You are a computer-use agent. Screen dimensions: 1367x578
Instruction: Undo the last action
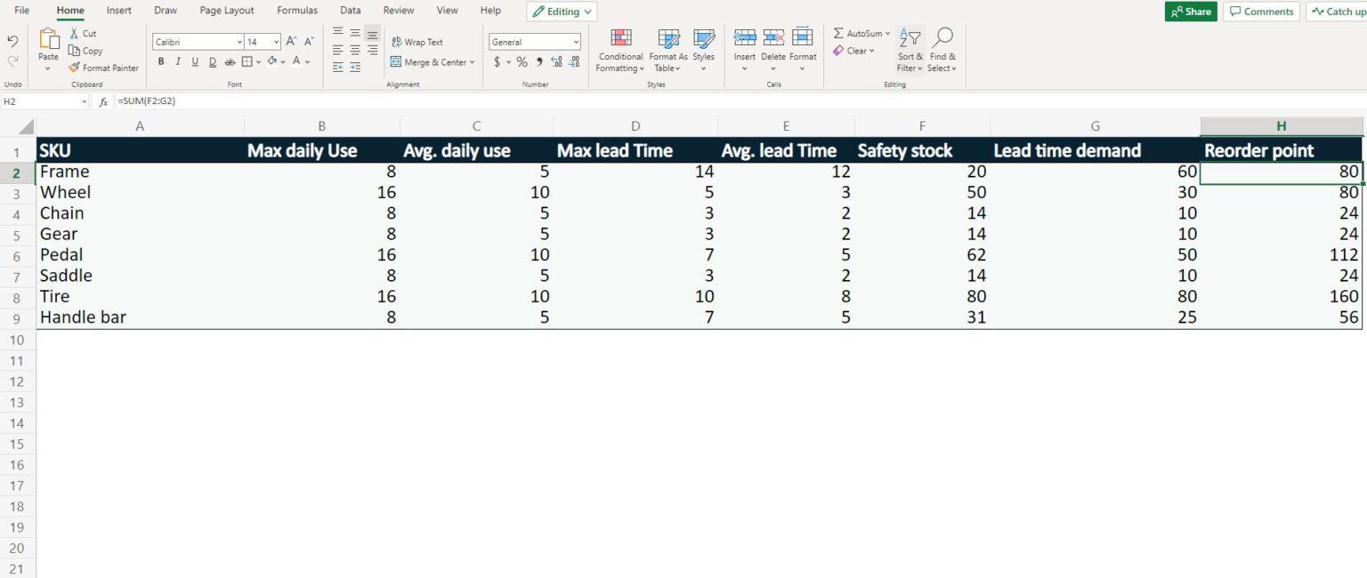[x=12, y=40]
